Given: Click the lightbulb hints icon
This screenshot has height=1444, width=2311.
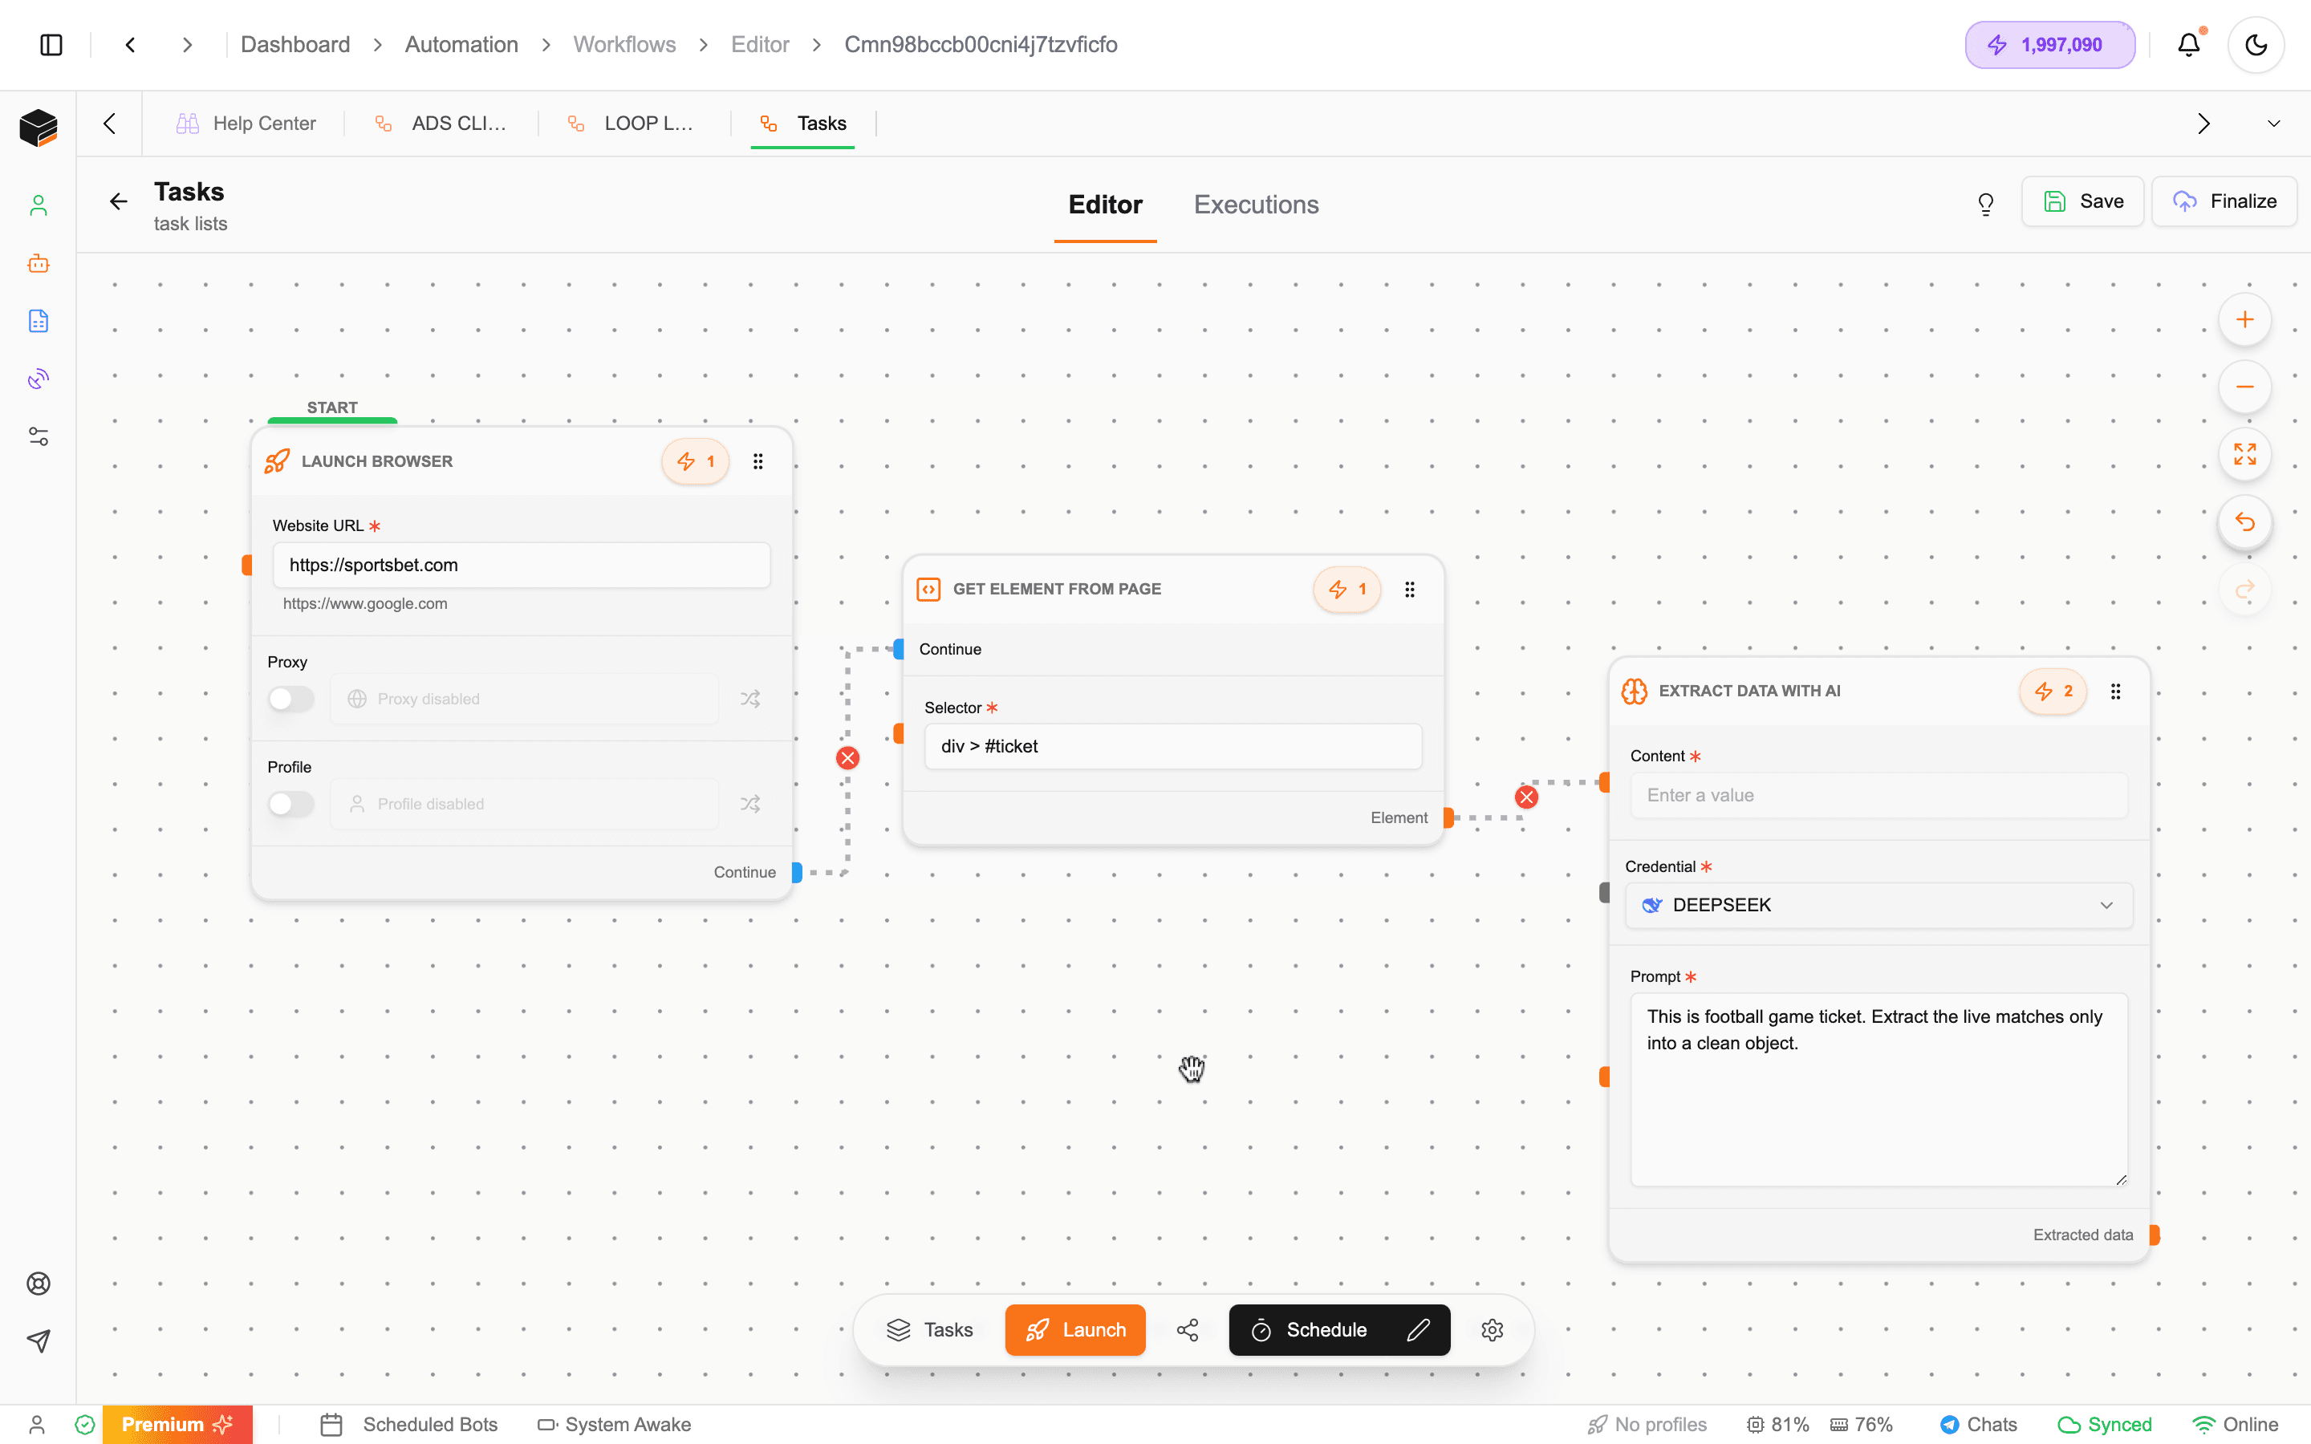Looking at the screenshot, I should tap(1985, 204).
